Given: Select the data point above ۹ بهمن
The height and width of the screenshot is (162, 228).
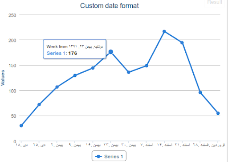Looking at the screenshot, I should tap(75, 75).
